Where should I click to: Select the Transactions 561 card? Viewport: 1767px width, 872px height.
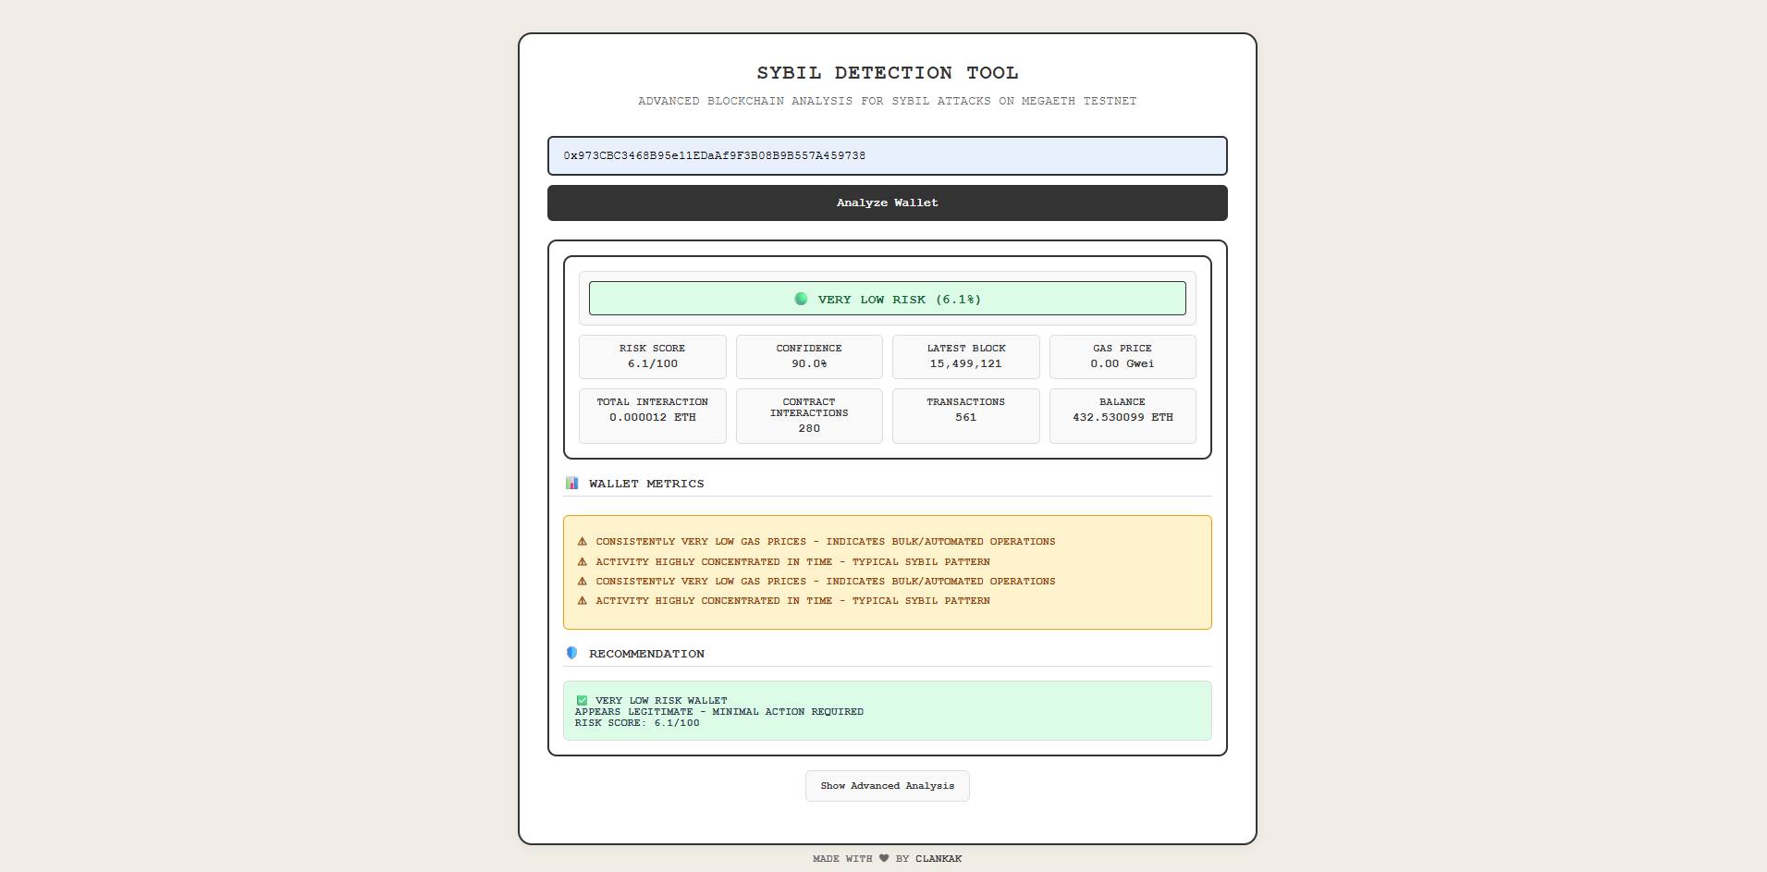pos(965,415)
